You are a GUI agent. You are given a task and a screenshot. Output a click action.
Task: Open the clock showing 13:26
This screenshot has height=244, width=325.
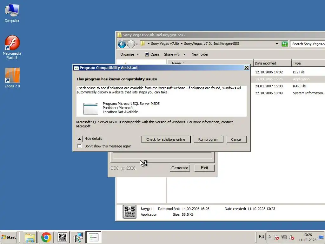click(307, 237)
